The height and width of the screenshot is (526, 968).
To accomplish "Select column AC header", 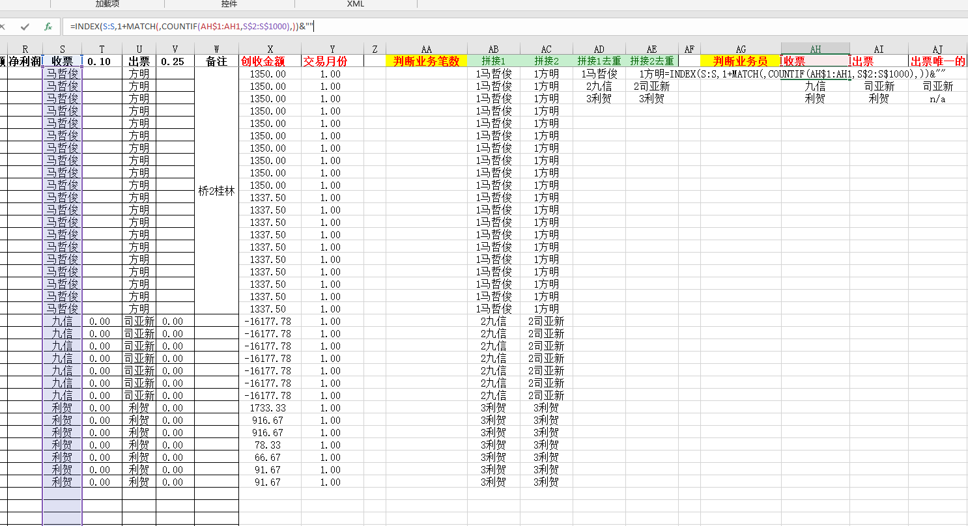I will [x=547, y=49].
